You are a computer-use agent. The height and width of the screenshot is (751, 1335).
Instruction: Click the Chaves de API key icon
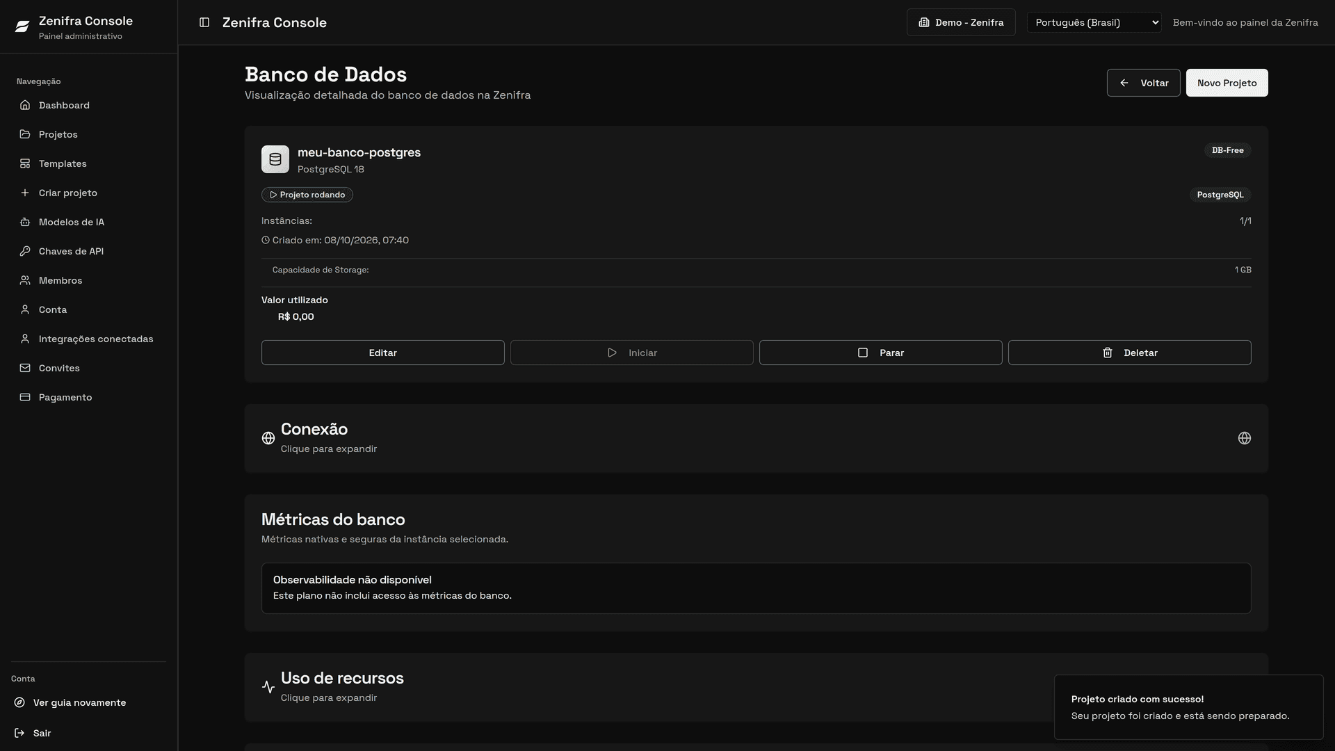click(x=25, y=251)
